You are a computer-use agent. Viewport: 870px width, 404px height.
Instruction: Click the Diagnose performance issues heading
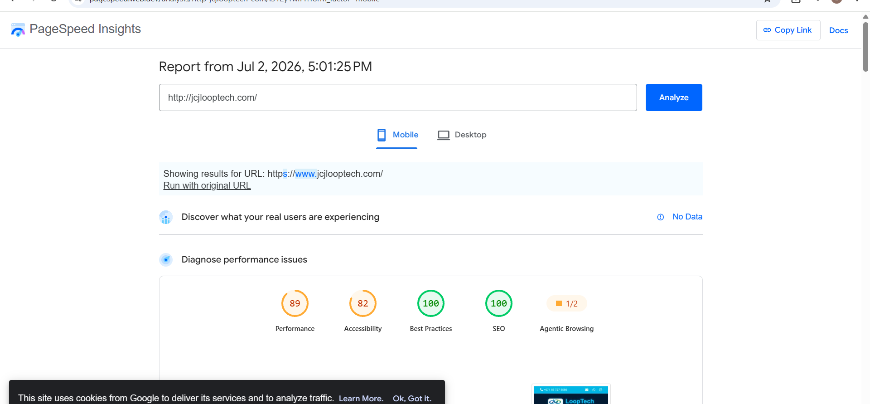(244, 259)
